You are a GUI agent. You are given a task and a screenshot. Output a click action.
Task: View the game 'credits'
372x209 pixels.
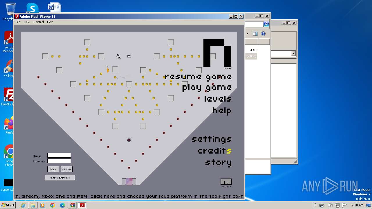[x=214, y=151]
